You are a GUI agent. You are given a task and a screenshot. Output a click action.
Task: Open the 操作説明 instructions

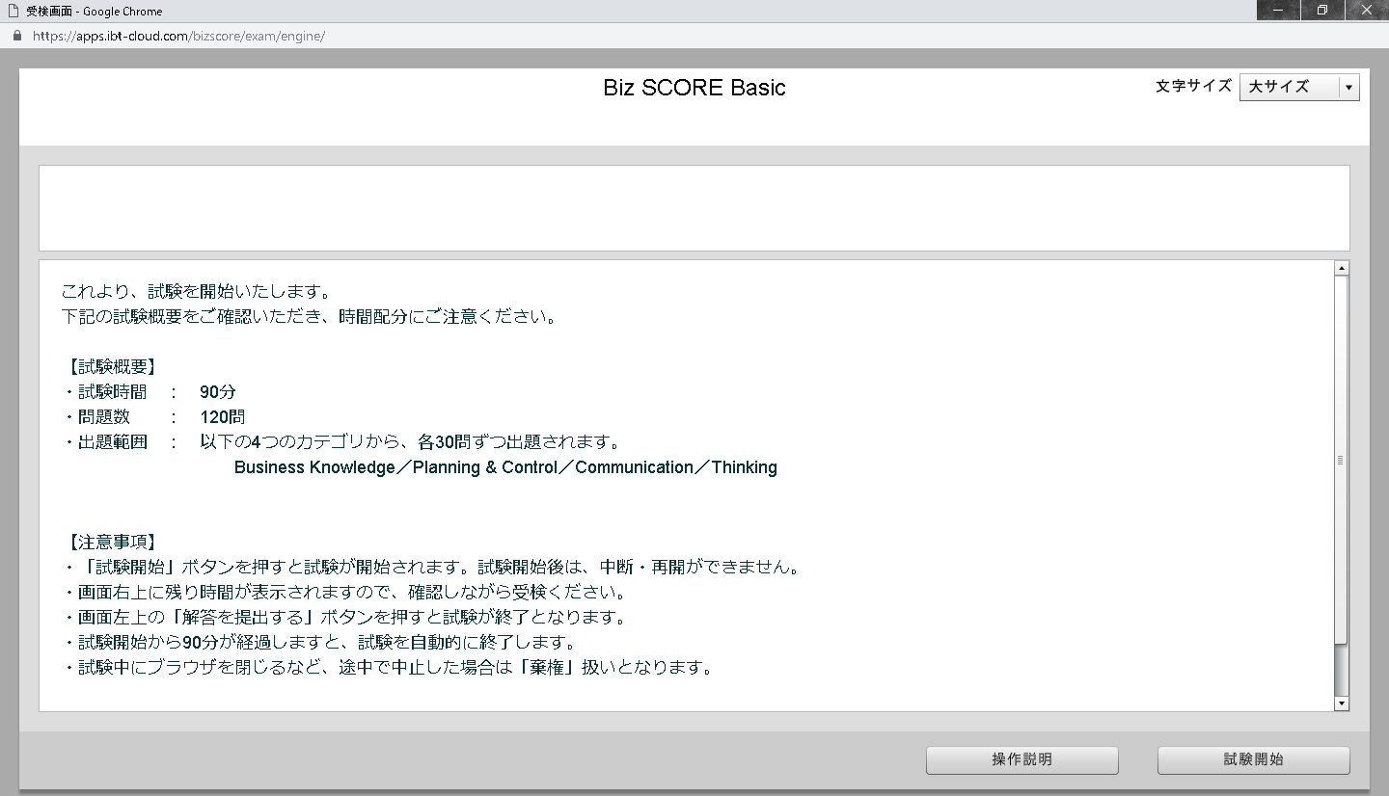coord(1021,760)
